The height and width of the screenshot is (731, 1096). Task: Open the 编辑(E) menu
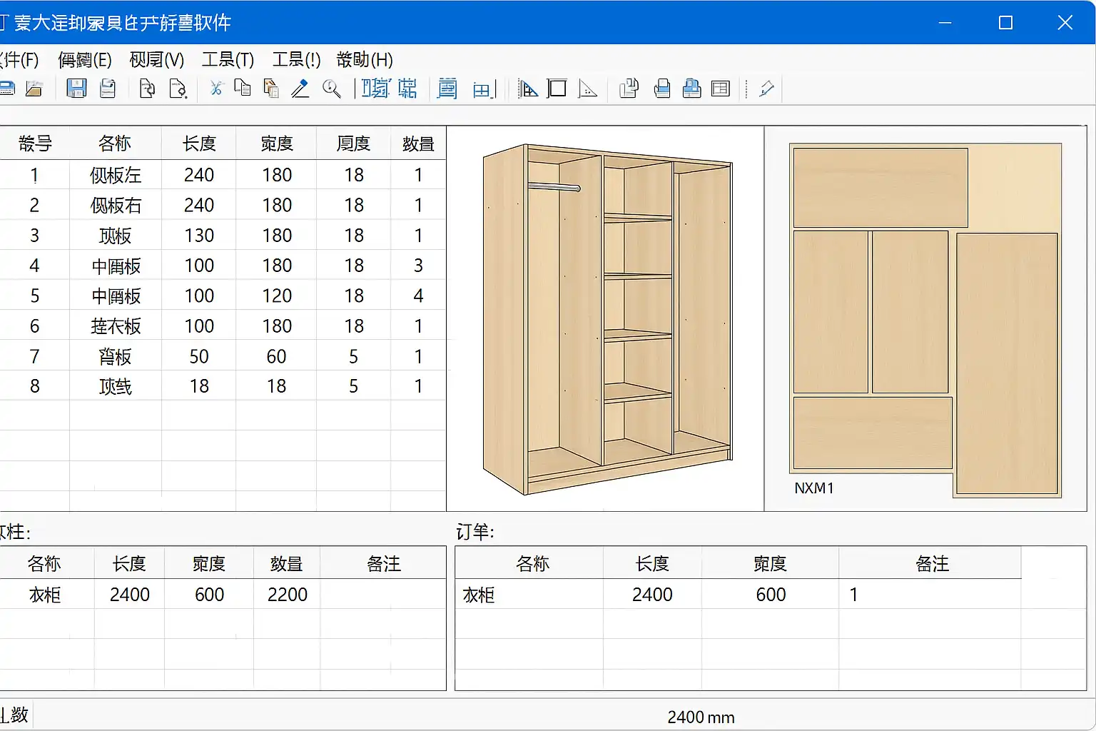[84, 60]
